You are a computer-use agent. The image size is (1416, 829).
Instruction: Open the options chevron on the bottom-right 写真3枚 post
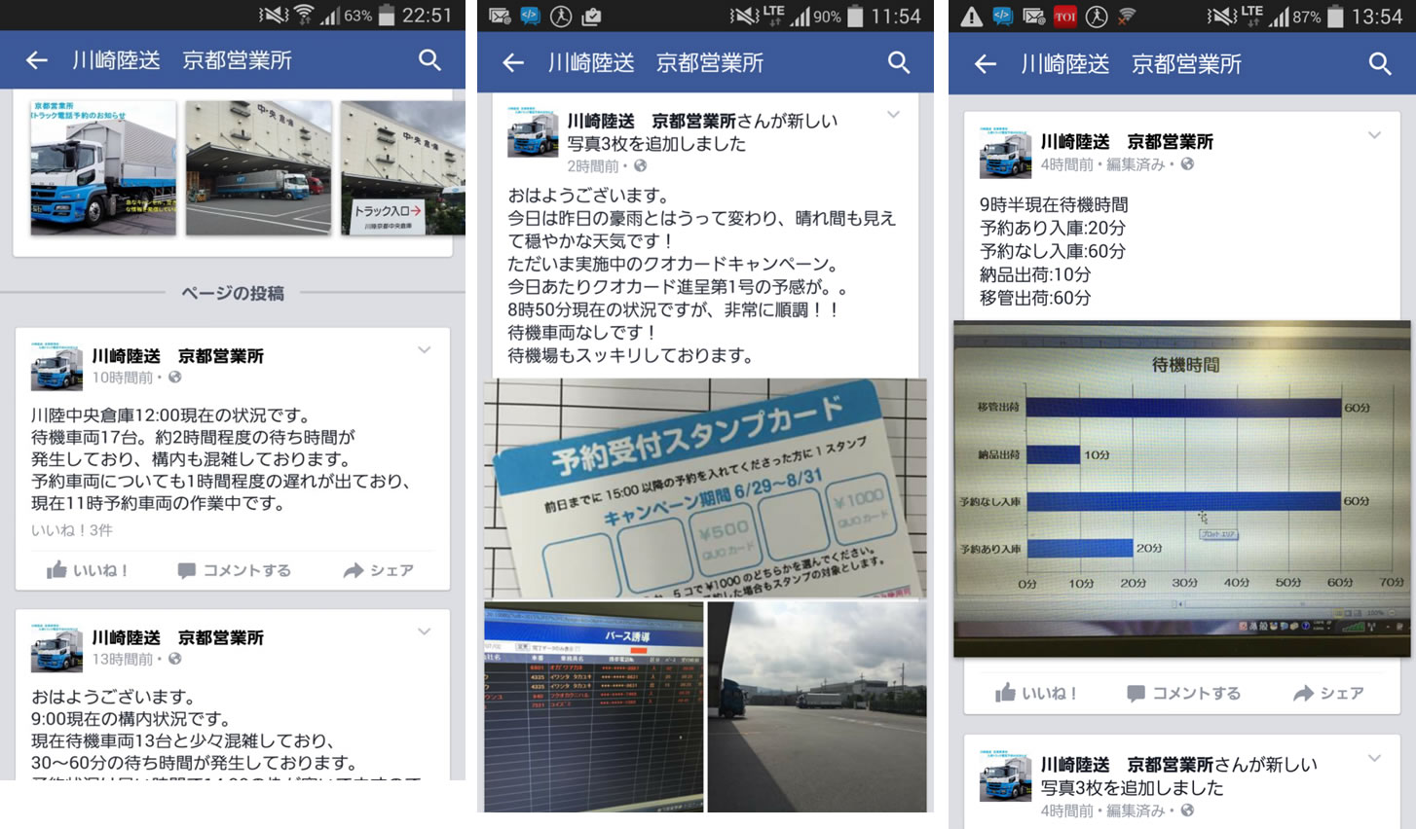pos(1374,758)
